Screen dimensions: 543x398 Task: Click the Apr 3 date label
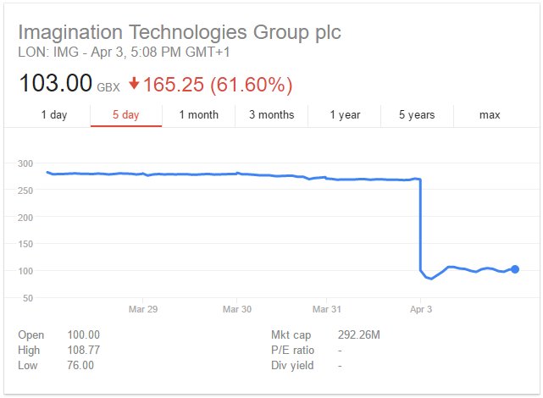[421, 310]
